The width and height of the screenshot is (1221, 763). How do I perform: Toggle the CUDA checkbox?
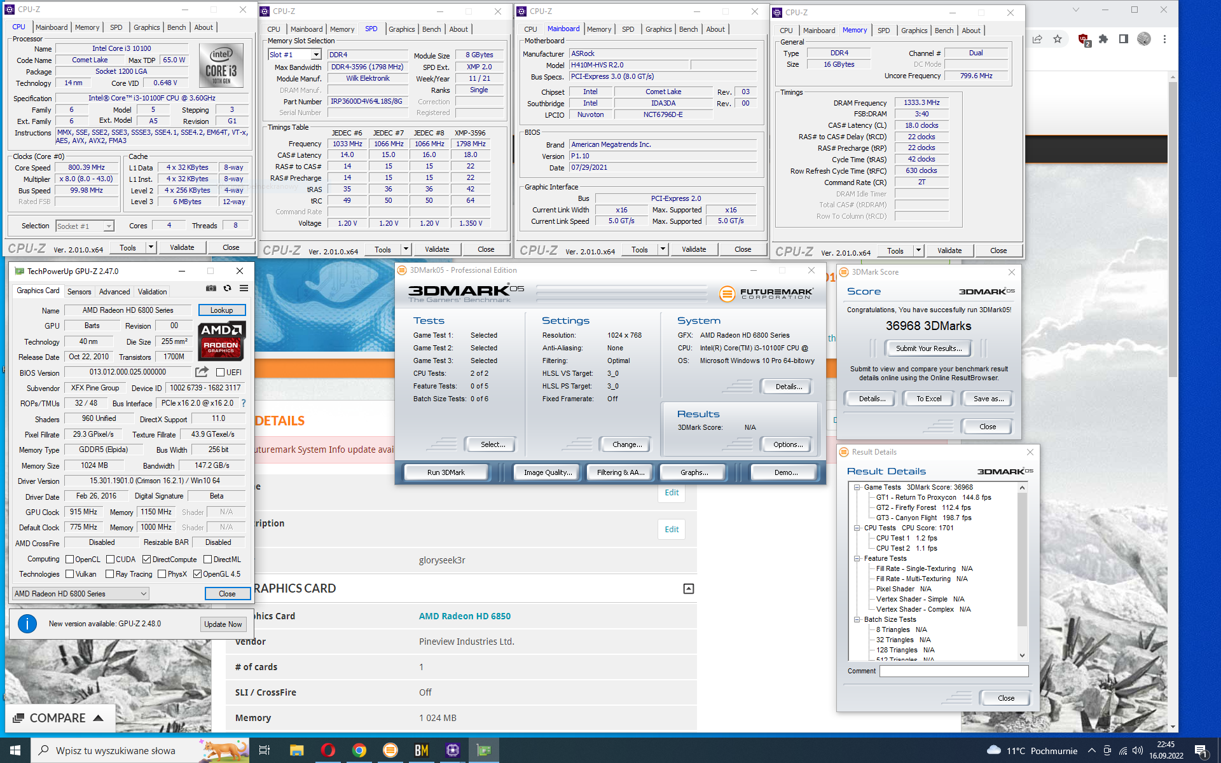(110, 560)
